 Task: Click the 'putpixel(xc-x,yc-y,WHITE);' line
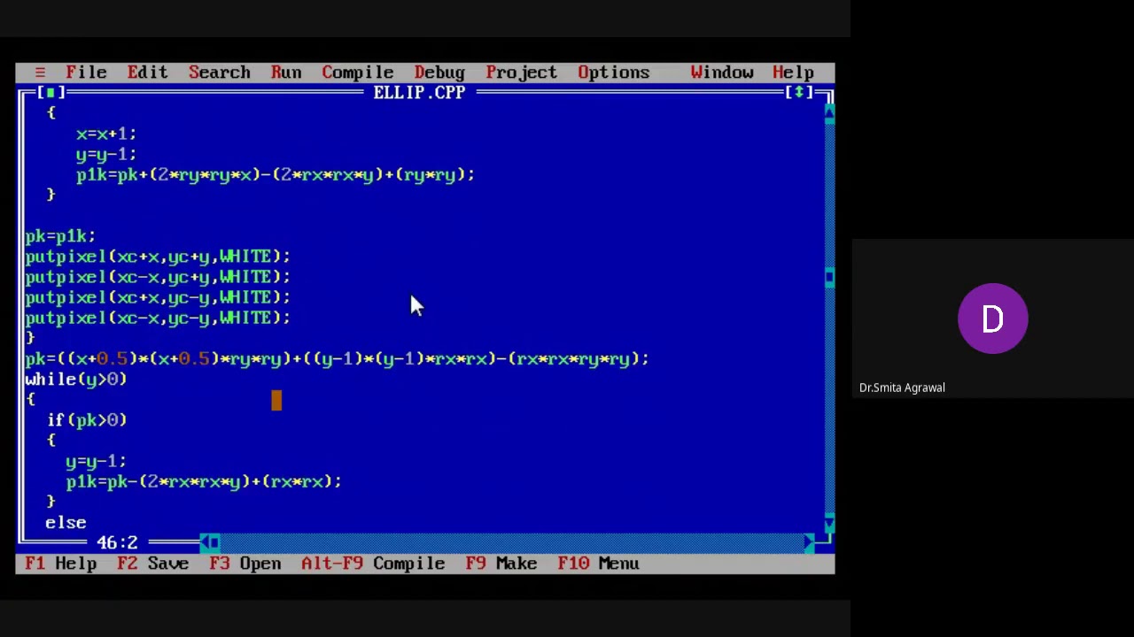click(x=158, y=318)
